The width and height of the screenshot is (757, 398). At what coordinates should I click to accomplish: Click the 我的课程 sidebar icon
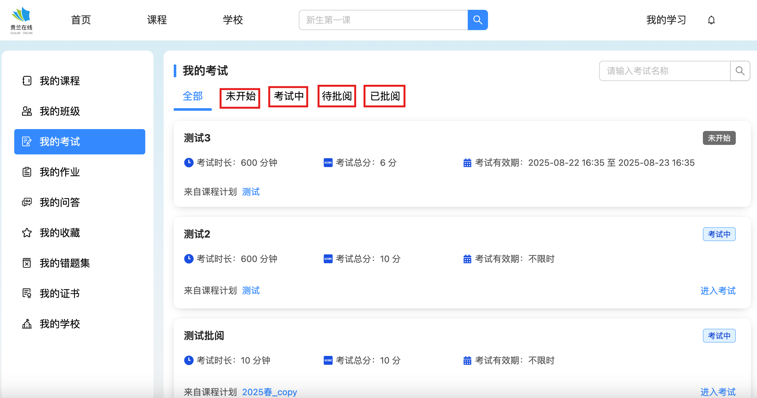[27, 81]
